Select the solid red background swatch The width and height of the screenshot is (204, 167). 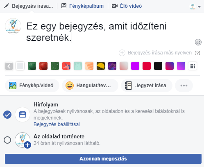[x=147, y=66]
